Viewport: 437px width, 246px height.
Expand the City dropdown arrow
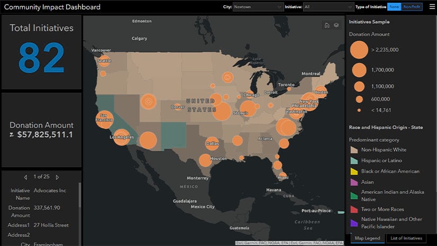point(279,7)
